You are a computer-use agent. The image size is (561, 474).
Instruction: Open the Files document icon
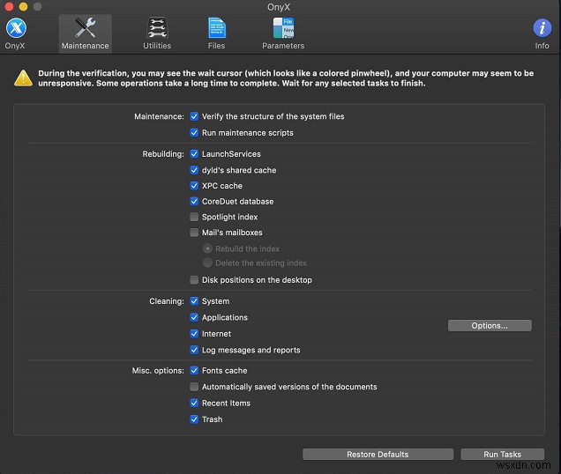[x=216, y=28]
